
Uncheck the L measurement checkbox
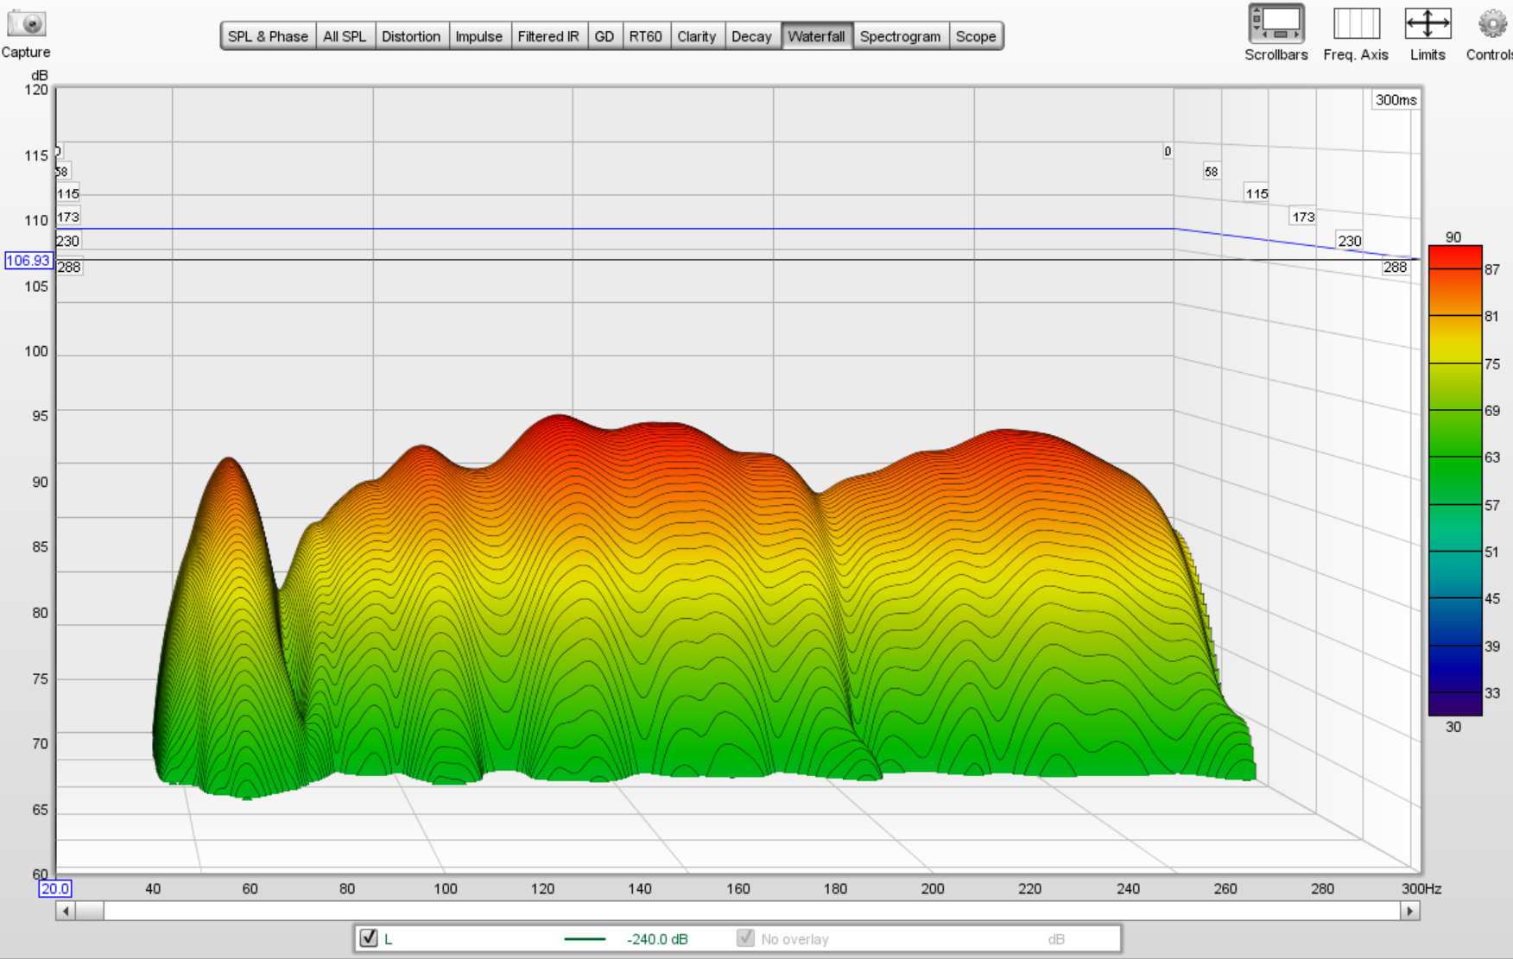(369, 938)
